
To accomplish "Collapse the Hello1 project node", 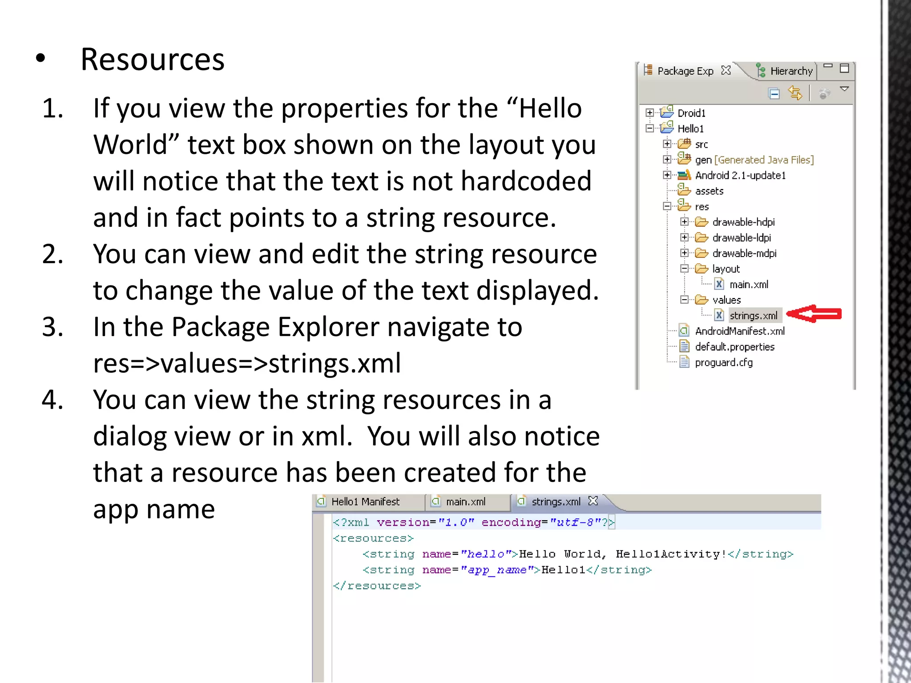I will tap(650, 129).
